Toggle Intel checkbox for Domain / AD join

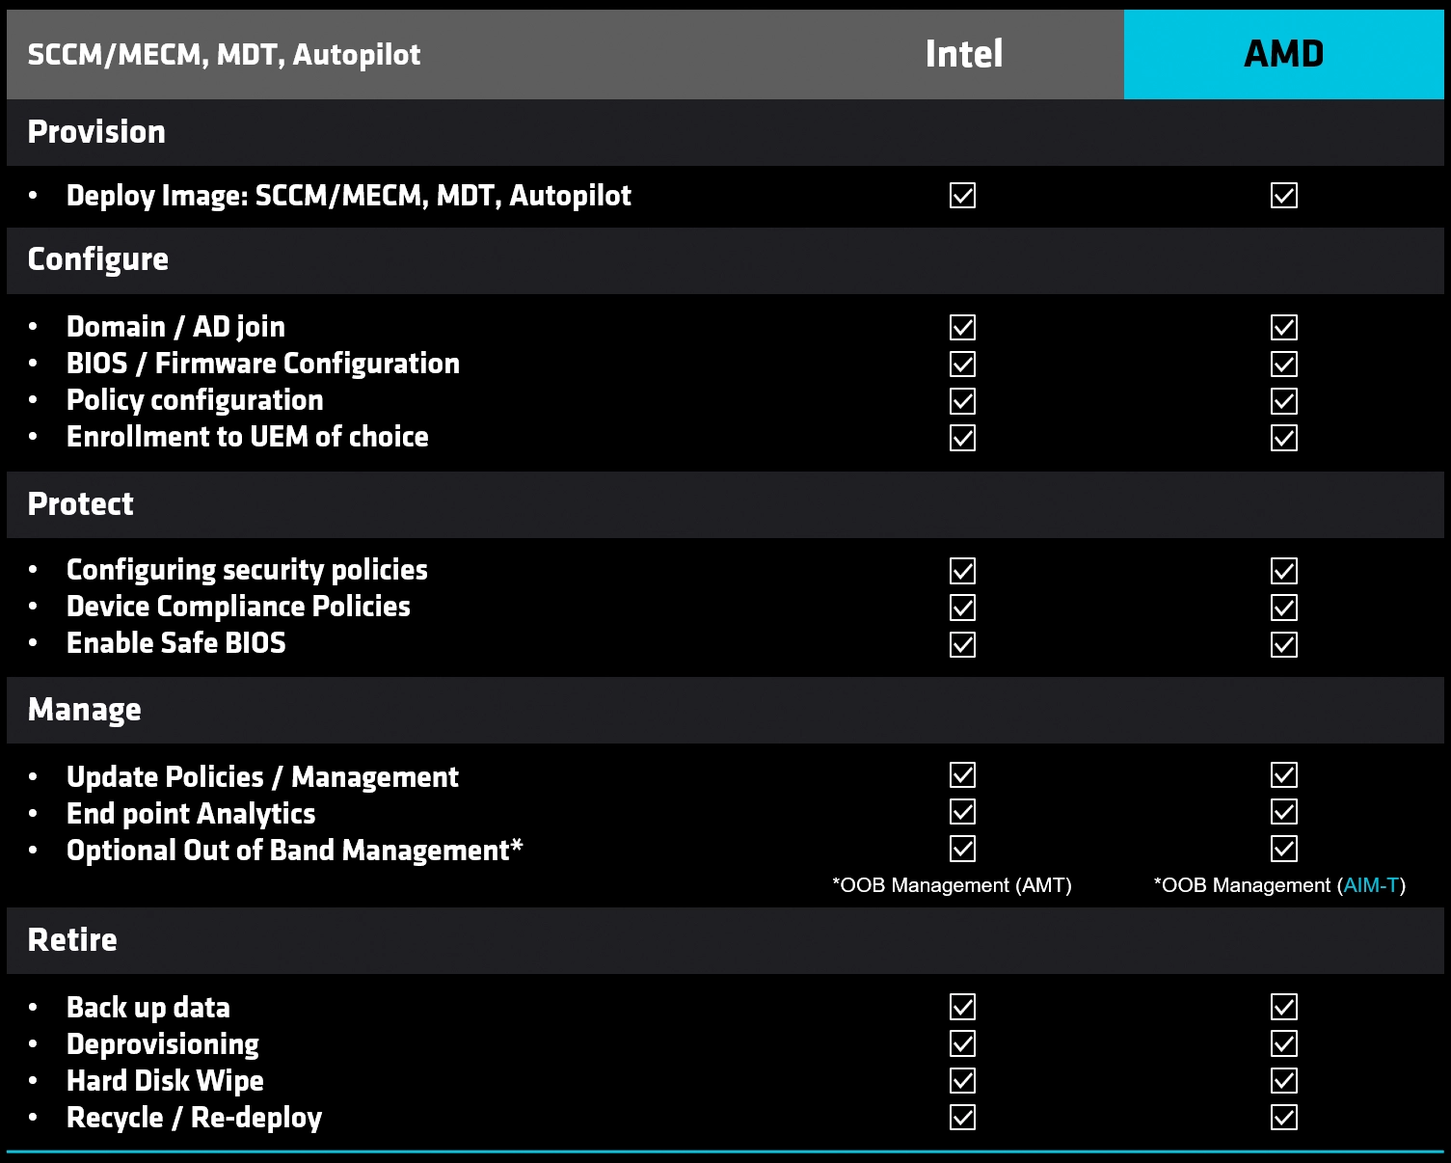pyautogui.click(x=962, y=328)
